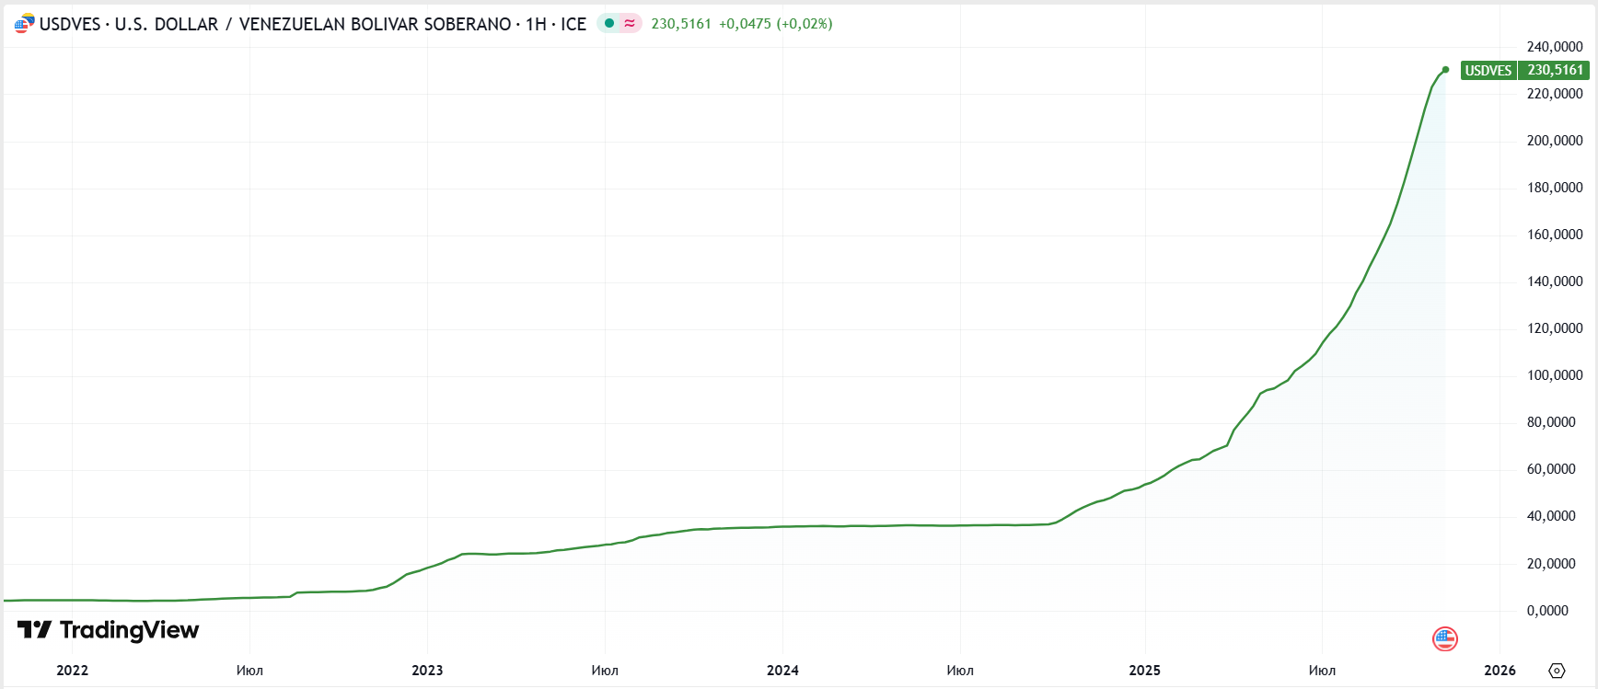Click the pink delayed-data wave icon

[630, 24]
